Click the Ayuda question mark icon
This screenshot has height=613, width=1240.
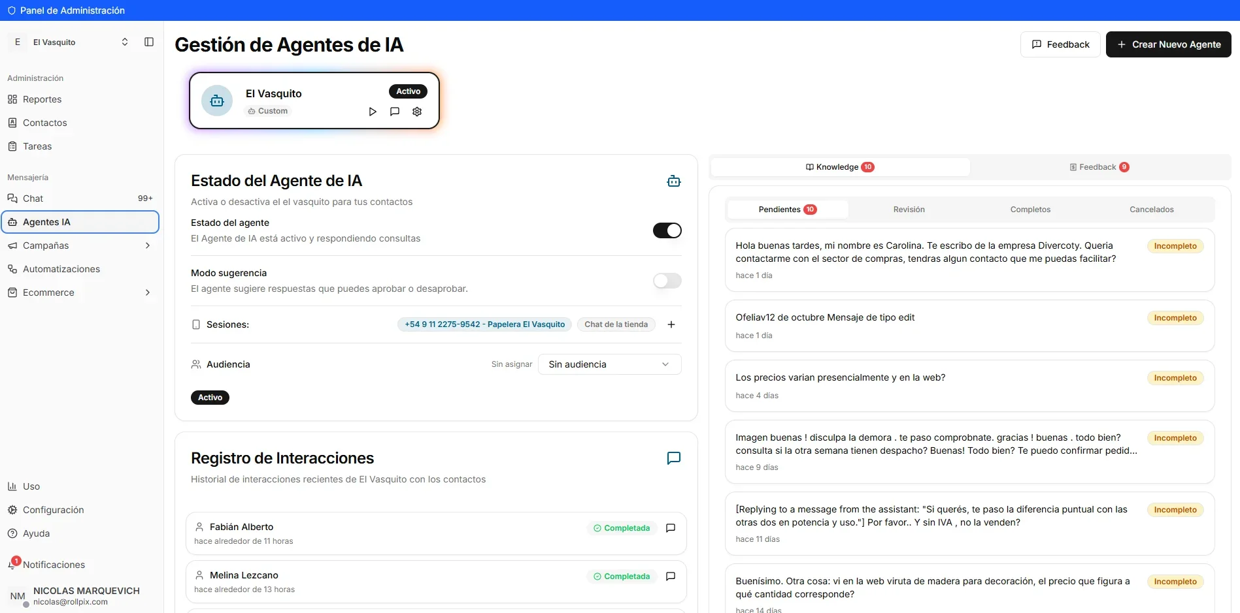(12, 533)
